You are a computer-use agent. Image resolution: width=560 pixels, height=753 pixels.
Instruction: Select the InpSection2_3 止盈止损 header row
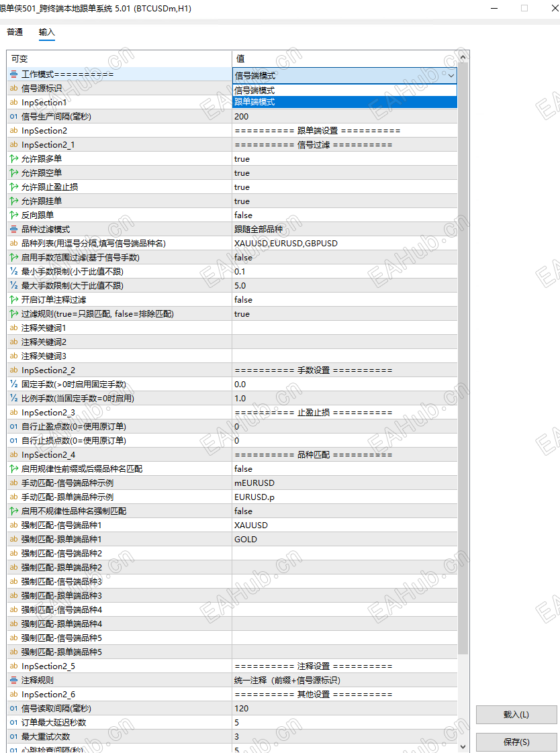click(232, 412)
